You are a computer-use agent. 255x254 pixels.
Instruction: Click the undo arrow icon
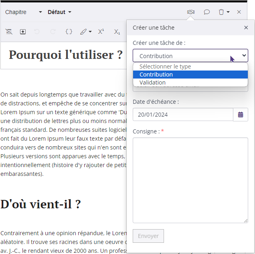37,32
